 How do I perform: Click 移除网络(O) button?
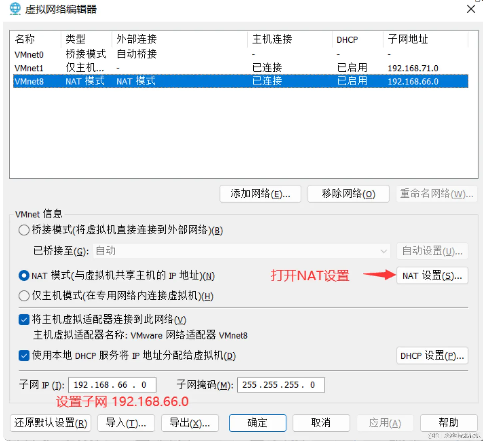(348, 194)
